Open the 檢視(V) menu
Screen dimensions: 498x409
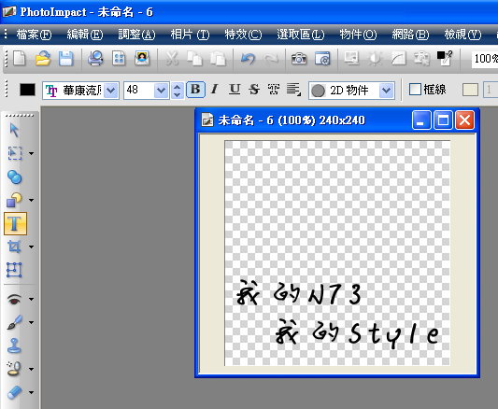pos(462,35)
